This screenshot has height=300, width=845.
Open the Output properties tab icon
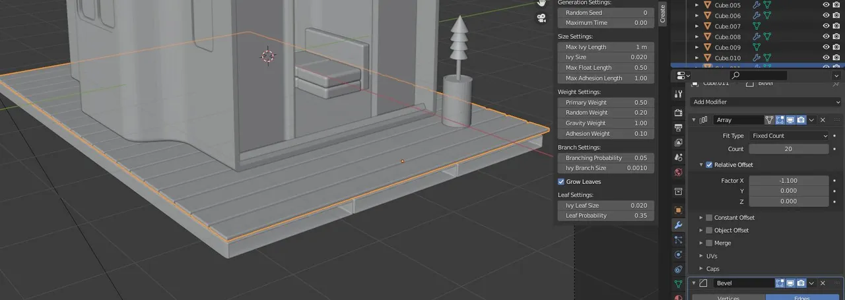(678, 127)
